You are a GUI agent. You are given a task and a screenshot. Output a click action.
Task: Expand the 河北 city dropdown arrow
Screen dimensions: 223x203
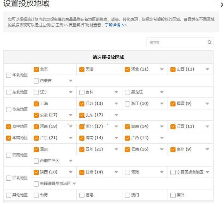pyautogui.click(x=162, y=70)
